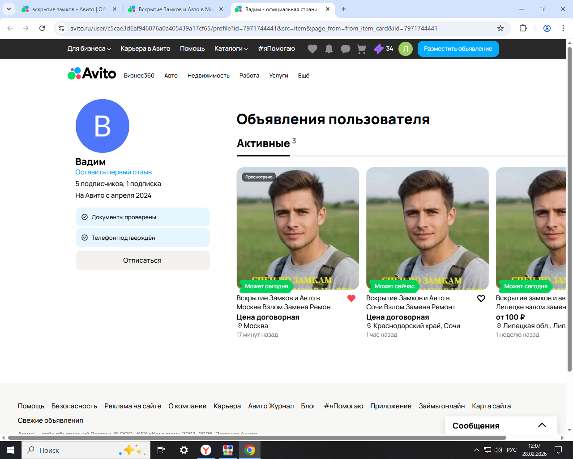Open 'Авто' category
The width and height of the screenshot is (573, 459).
(171, 76)
